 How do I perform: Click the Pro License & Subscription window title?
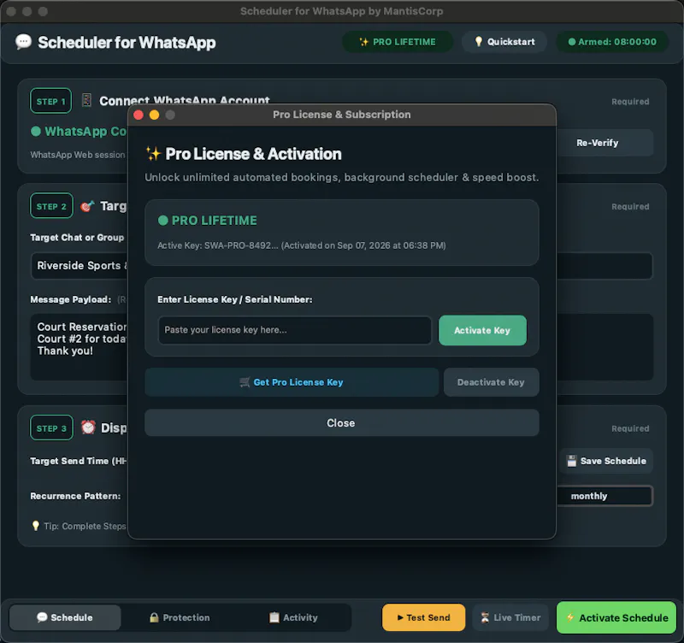pos(341,115)
